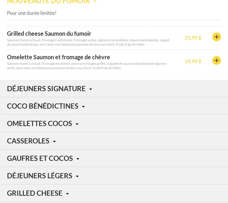The image size is (228, 203).
Task: Expand the Gaufres et Cocos arrow
Action: click(x=78, y=159)
